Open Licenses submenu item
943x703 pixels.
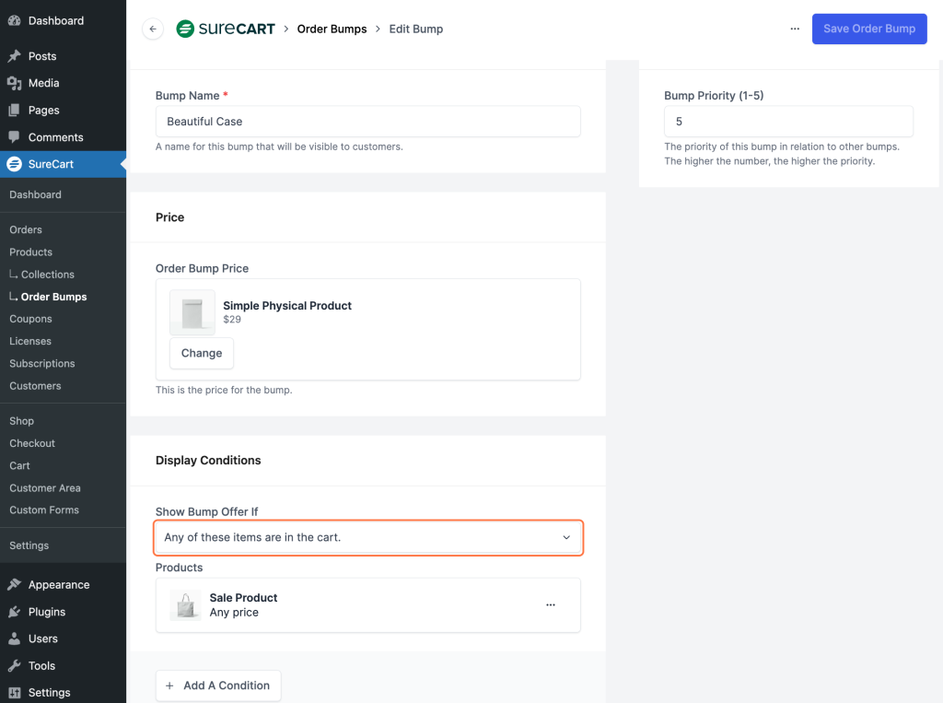tap(30, 341)
